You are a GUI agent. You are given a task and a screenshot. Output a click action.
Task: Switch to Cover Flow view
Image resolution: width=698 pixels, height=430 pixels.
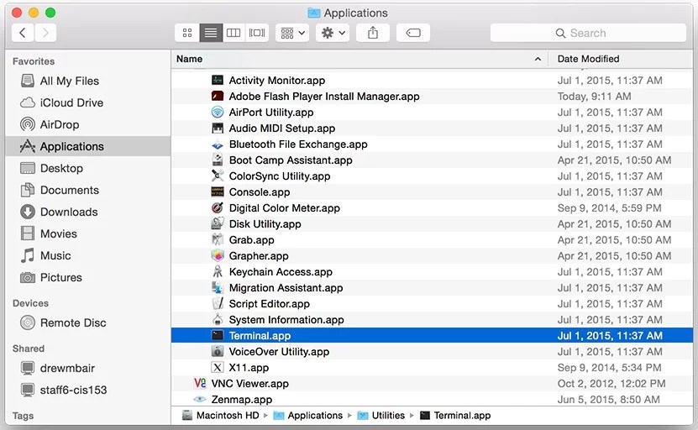(x=257, y=33)
